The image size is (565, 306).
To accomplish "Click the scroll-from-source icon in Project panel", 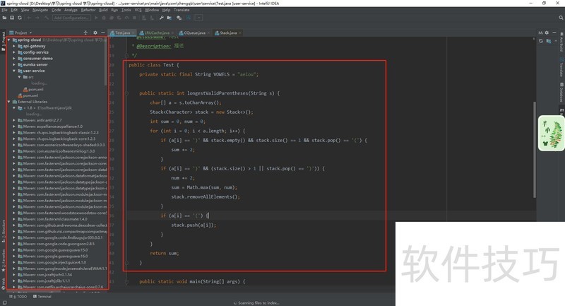I will tap(85, 33).
